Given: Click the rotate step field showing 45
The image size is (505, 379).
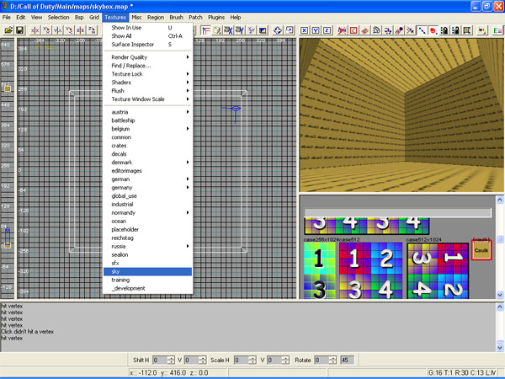Looking at the screenshot, I should coord(347,360).
